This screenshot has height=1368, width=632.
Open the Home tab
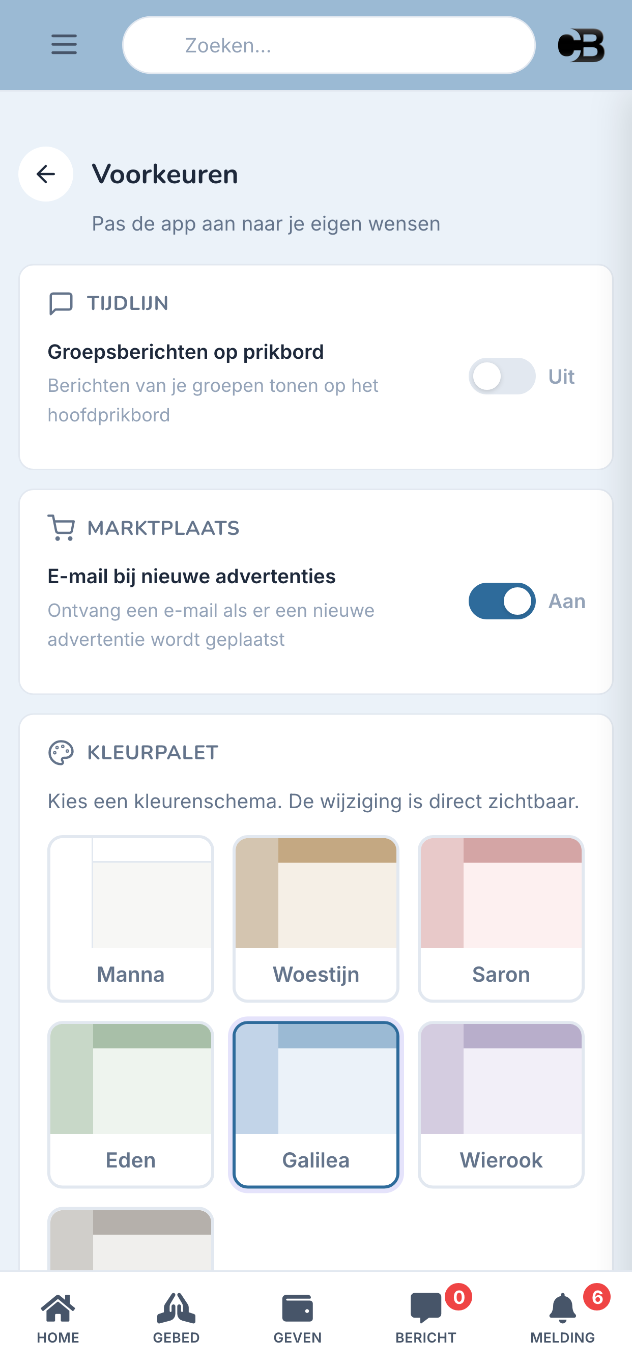[x=58, y=1317]
